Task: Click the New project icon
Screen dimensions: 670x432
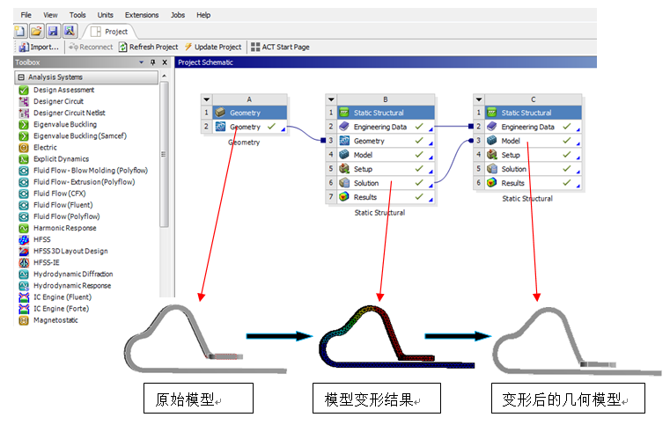Action: (x=20, y=31)
